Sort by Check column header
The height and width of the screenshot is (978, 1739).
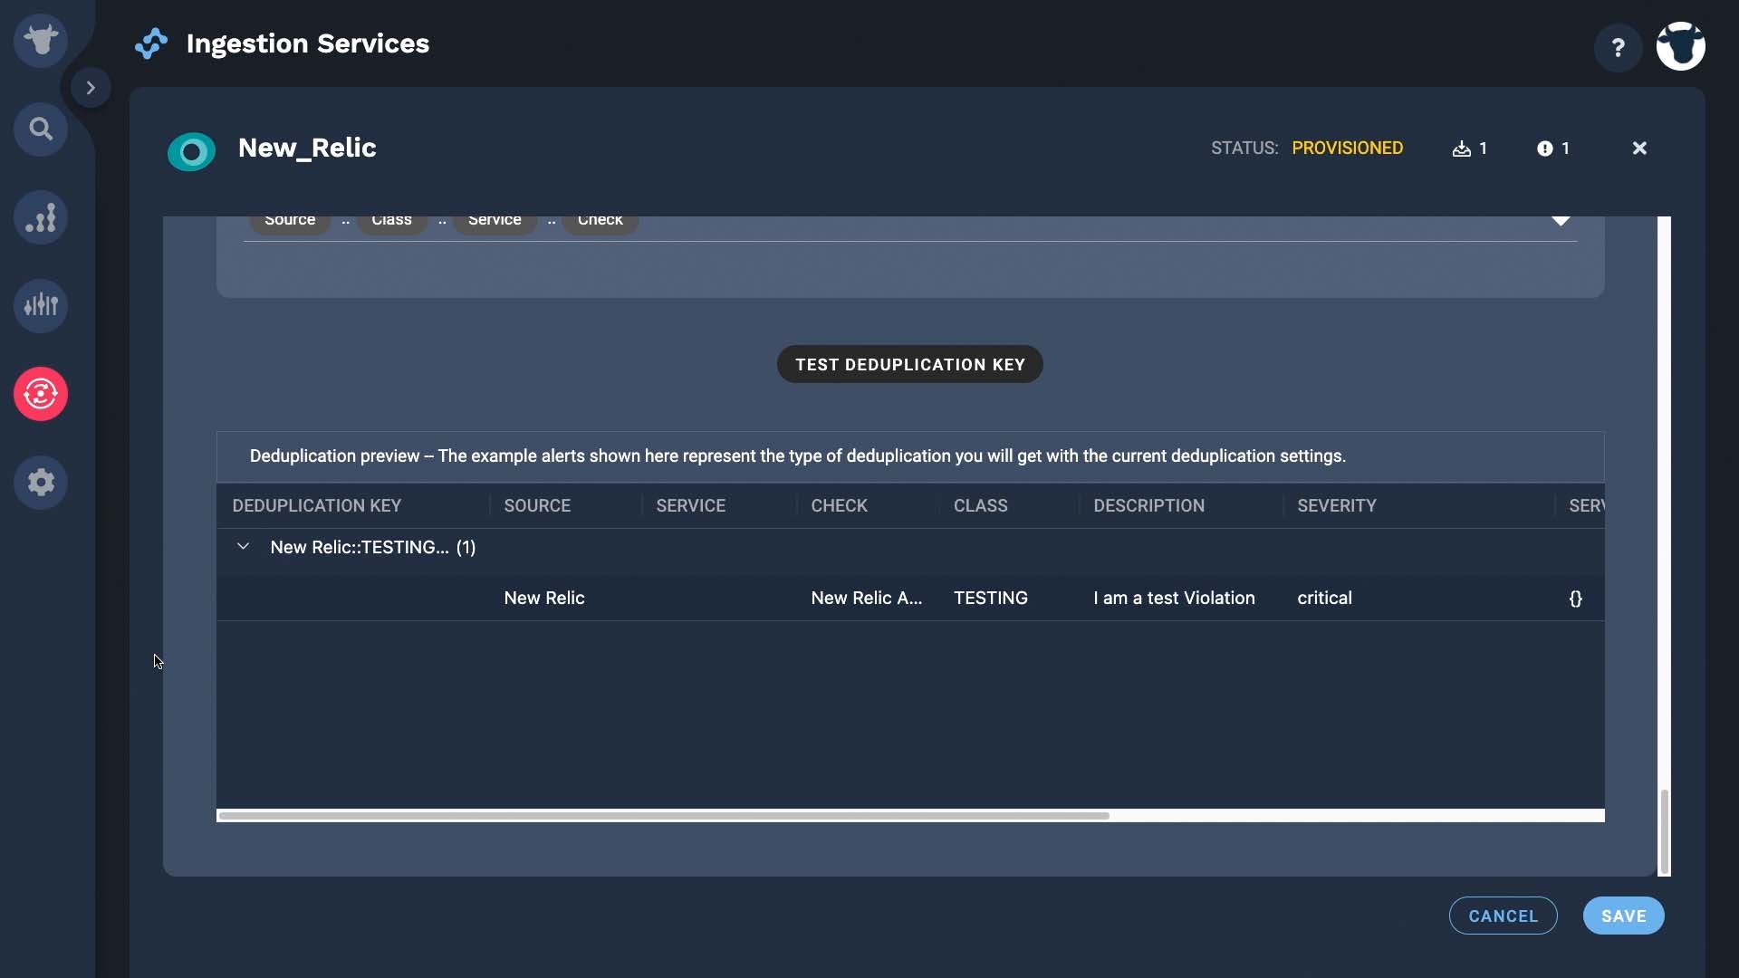pyautogui.click(x=839, y=505)
